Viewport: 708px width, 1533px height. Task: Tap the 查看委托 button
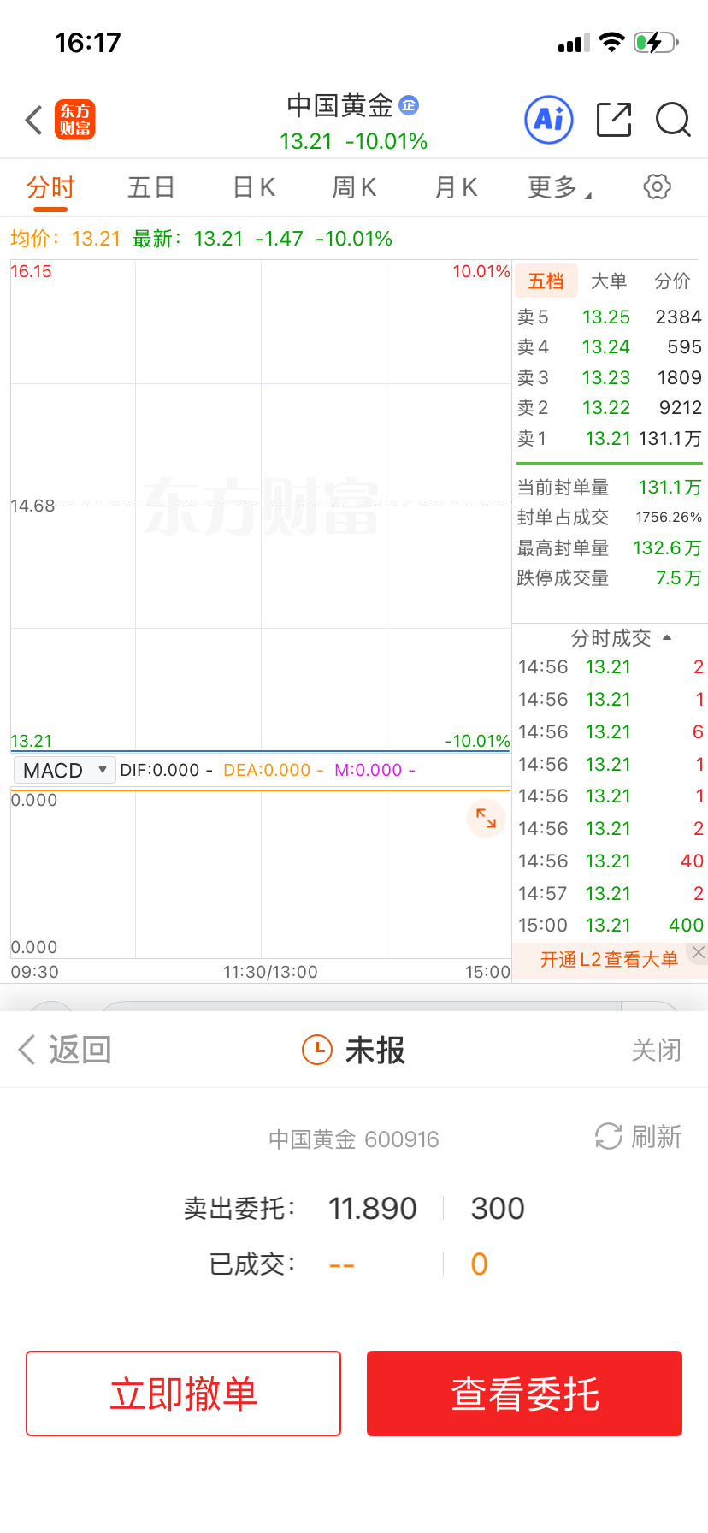point(524,1394)
